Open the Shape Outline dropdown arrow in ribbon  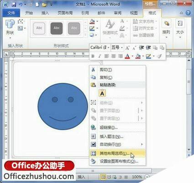97,28
